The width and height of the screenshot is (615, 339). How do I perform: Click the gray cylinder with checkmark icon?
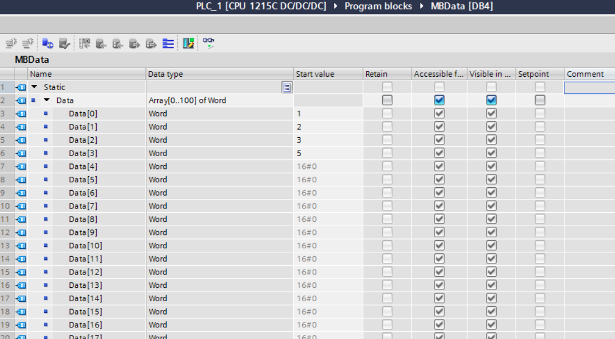click(x=64, y=43)
